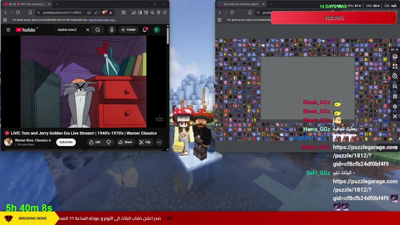Open jigsaw puzzle settings gear

click(x=395, y=107)
